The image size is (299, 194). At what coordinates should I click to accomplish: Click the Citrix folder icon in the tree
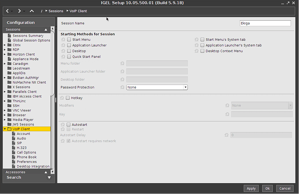click(x=10, y=45)
